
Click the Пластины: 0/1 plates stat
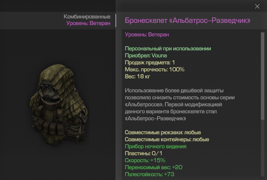tap(143, 153)
